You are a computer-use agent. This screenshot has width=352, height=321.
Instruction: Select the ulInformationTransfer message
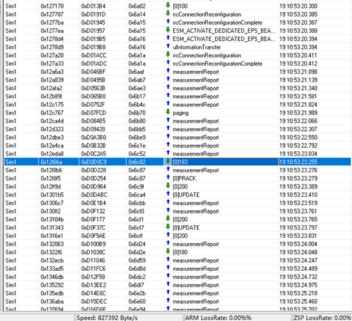tap(197, 47)
